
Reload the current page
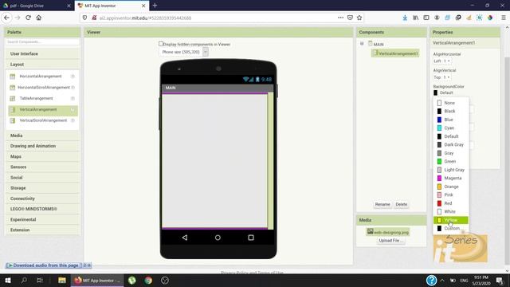(x=28, y=18)
